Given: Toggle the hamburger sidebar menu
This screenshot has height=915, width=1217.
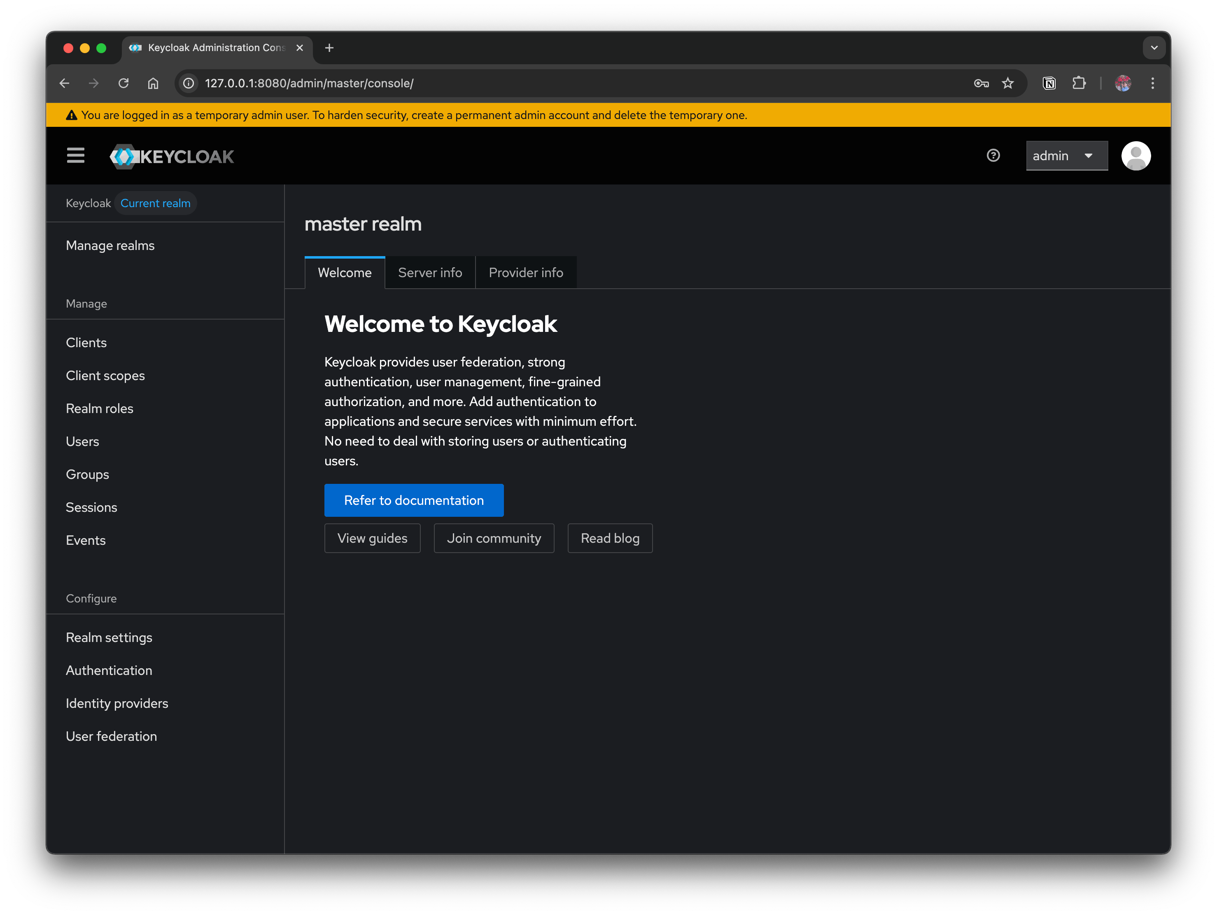Looking at the screenshot, I should pos(75,156).
